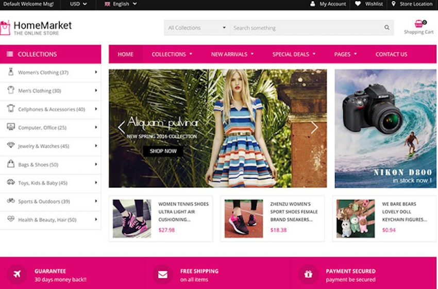Image resolution: width=438 pixels, height=289 pixels.
Task: Open the Wishlist link
Action: 374,4
